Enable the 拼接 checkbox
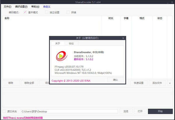The image size is (175, 120). point(68,12)
